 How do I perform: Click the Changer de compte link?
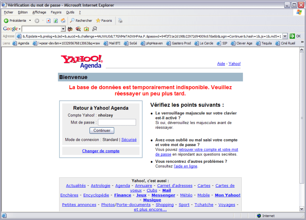pos(101,151)
